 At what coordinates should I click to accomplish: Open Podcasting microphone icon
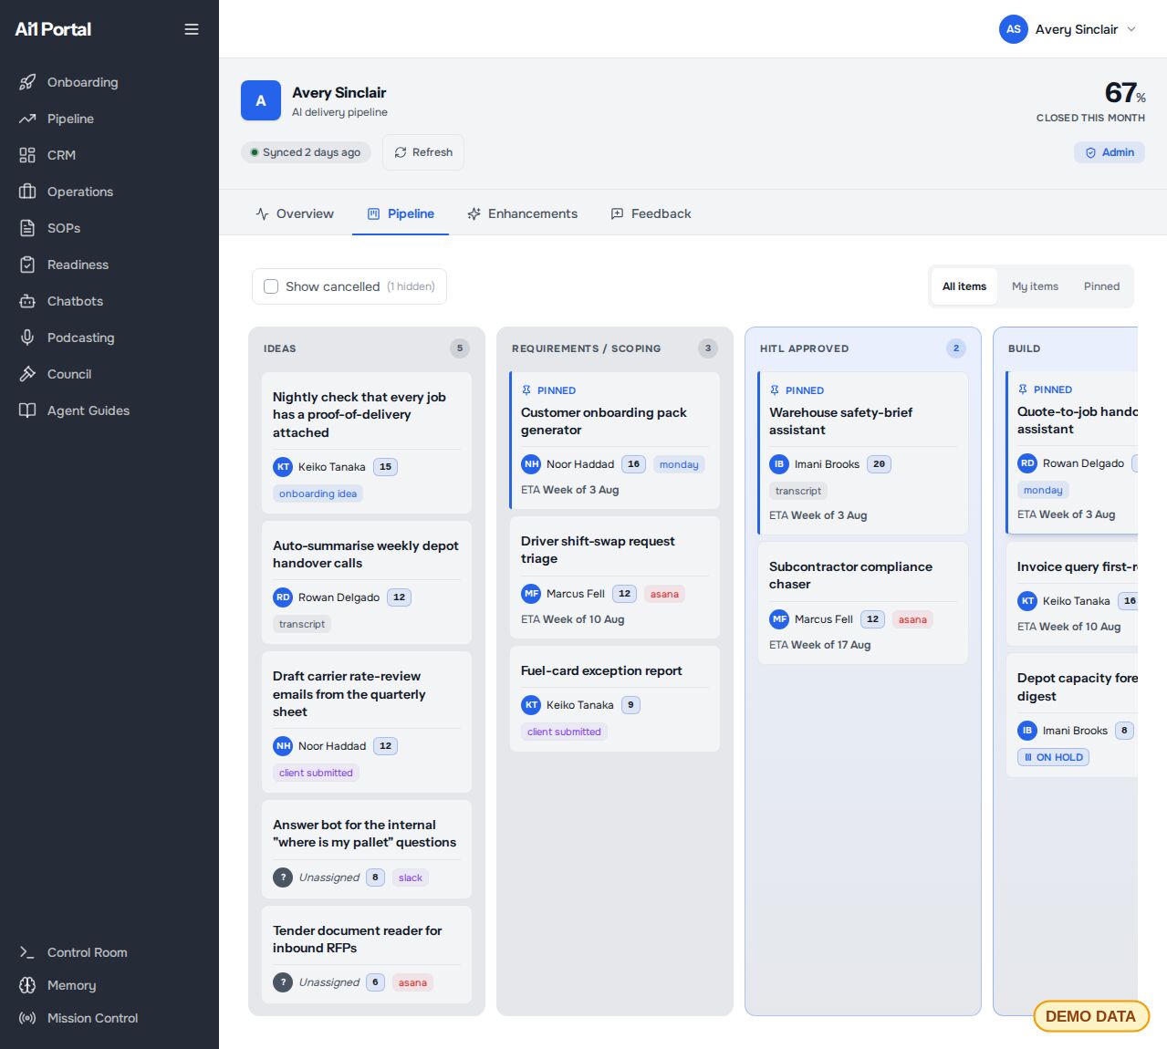[27, 338]
